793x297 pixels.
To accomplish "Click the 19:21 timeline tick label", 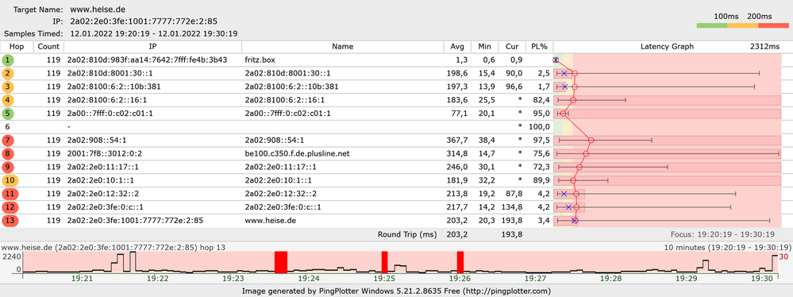I will point(83,279).
